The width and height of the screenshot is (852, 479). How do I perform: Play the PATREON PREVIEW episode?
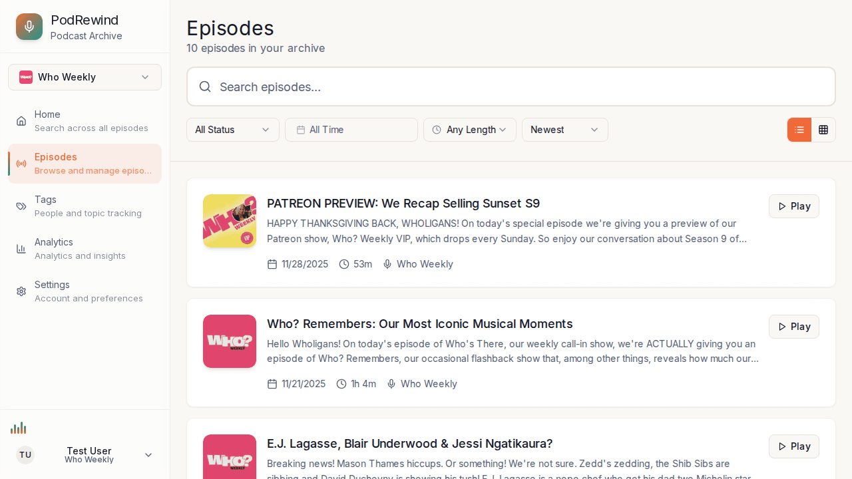(793, 206)
